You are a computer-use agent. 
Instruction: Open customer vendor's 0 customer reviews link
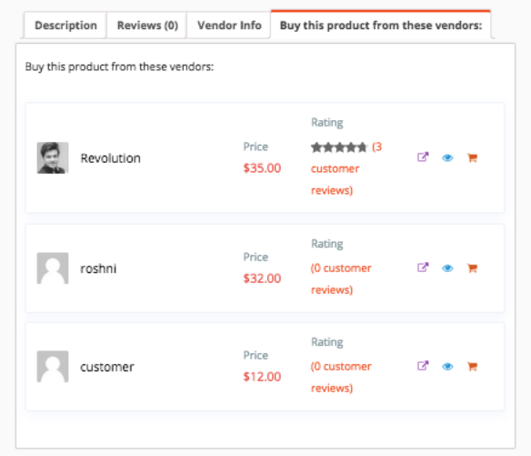[x=341, y=377]
